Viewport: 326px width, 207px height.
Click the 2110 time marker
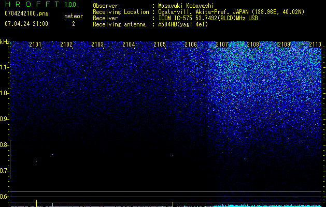click(x=315, y=44)
